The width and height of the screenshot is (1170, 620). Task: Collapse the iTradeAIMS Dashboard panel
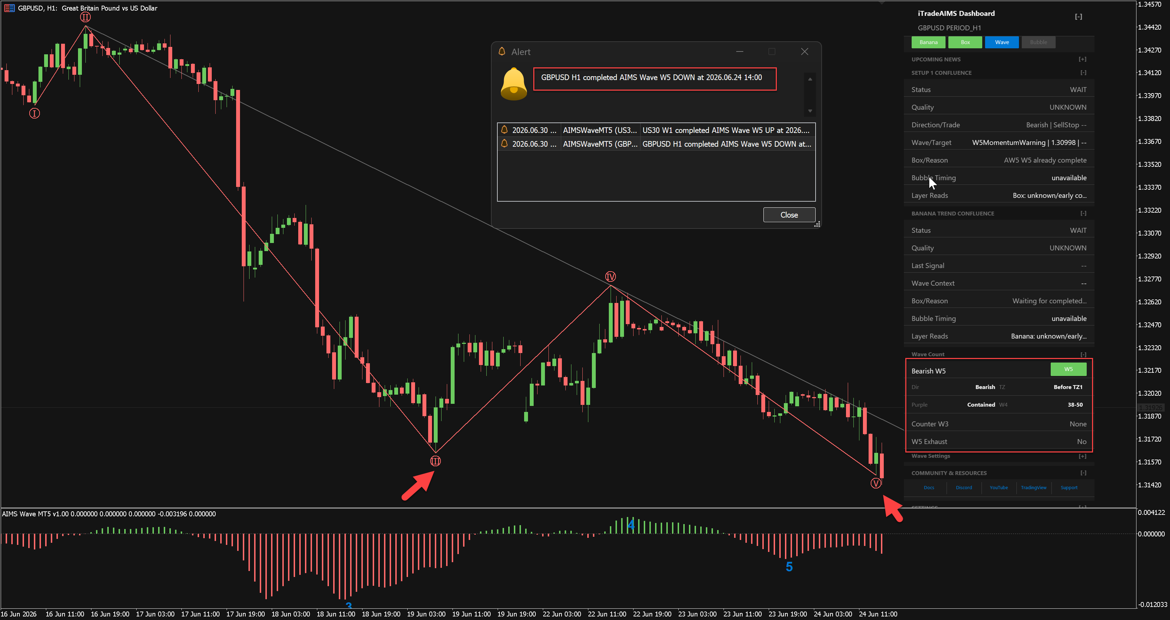(1078, 17)
